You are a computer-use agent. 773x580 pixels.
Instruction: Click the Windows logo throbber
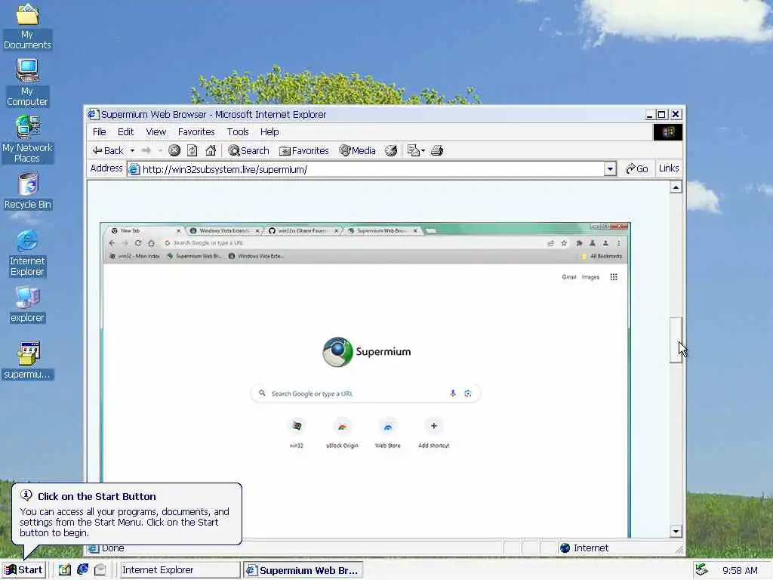coord(668,131)
